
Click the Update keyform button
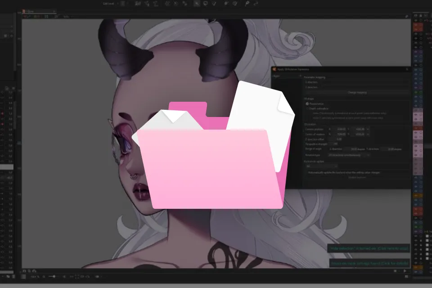[x=357, y=177]
